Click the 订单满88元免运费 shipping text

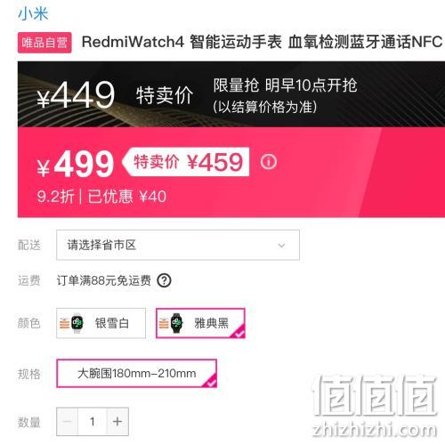(x=104, y=280)
